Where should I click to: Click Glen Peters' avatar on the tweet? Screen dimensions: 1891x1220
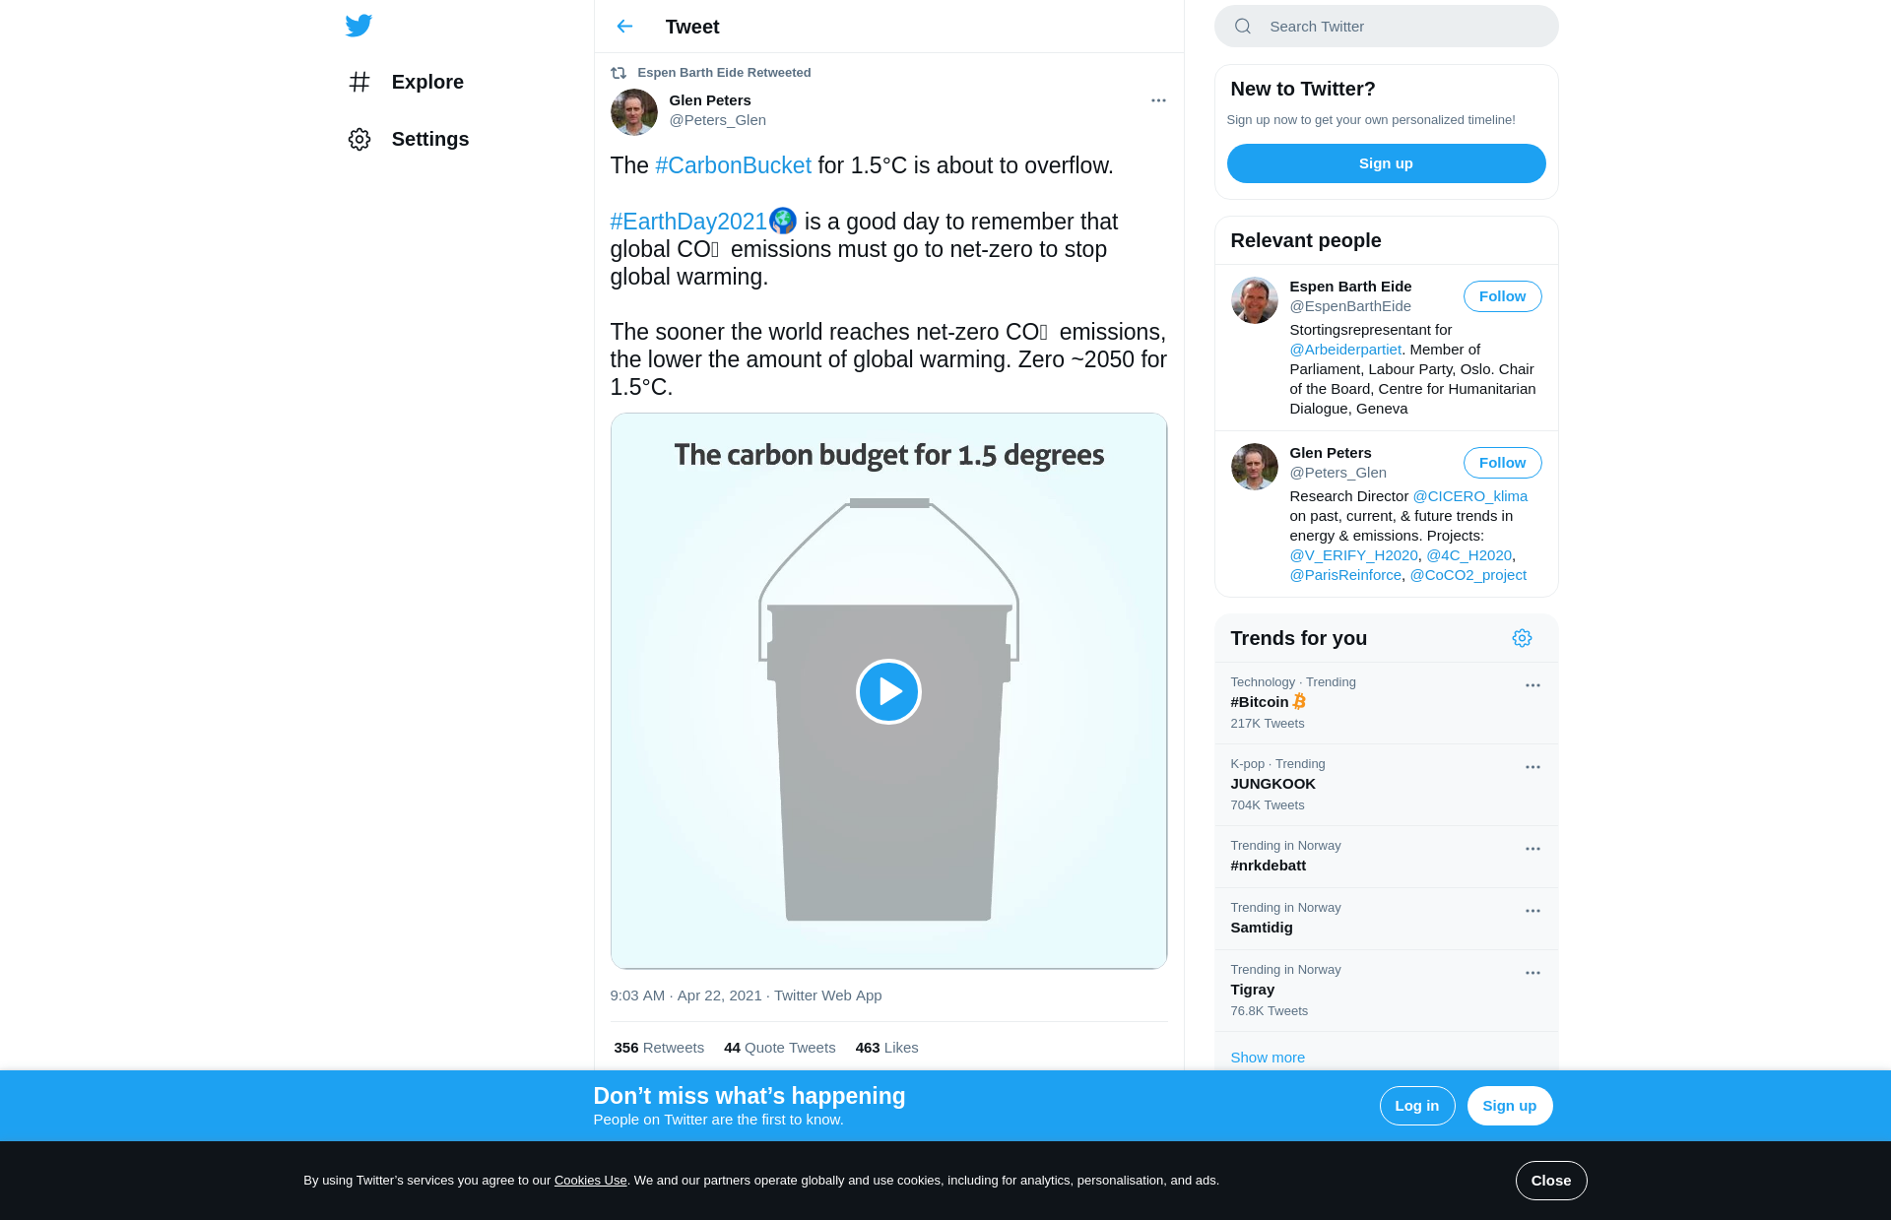pyautogui.click(x=634, y=112)
